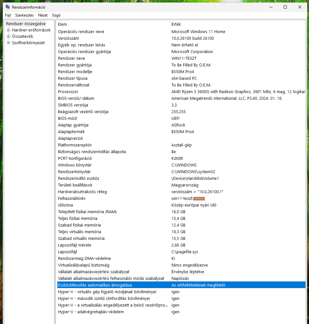Open the Szerkesztés menu
309x324 pixels.
pyautogui.click(x=24, y=15)
